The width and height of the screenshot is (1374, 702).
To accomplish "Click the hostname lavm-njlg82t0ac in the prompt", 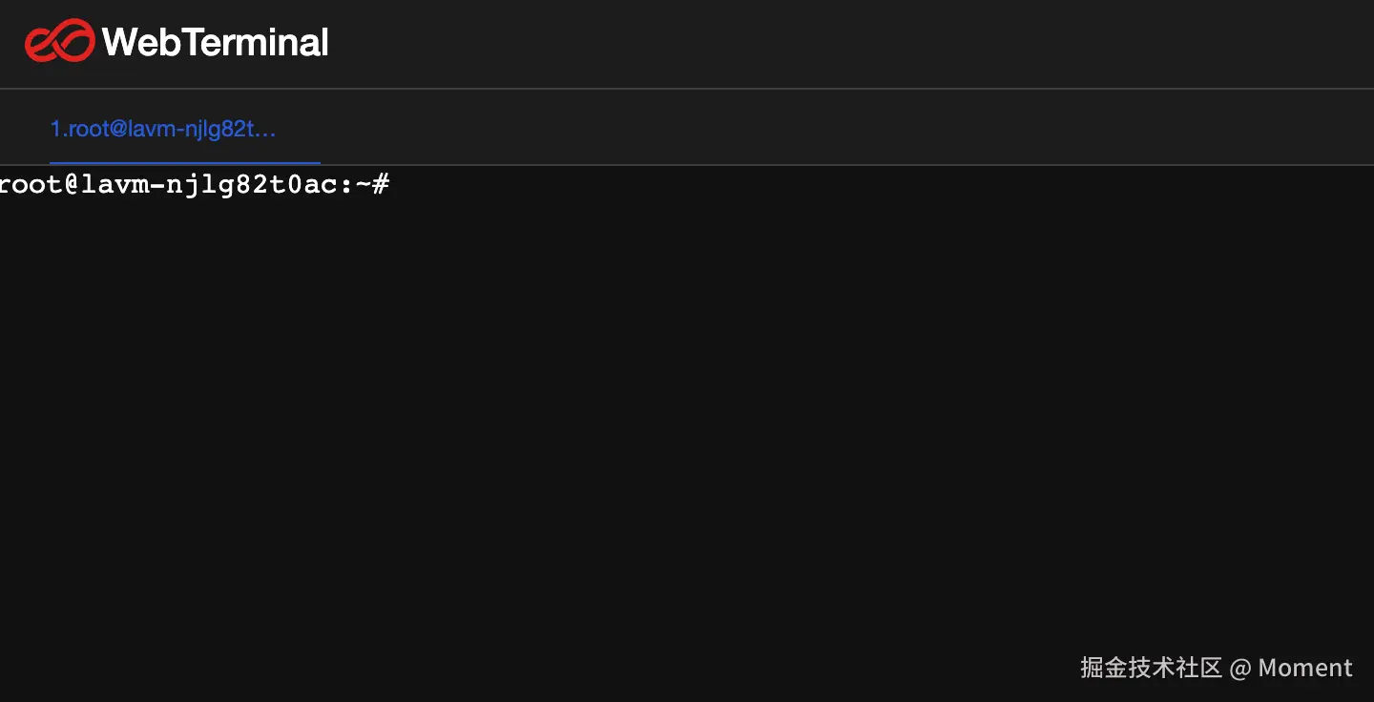I will tap(209, 185).
